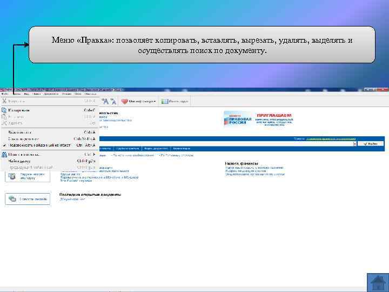Open the Правовая Россия ПРИГЛАШАЕМ banner

(x=258, y=118)
